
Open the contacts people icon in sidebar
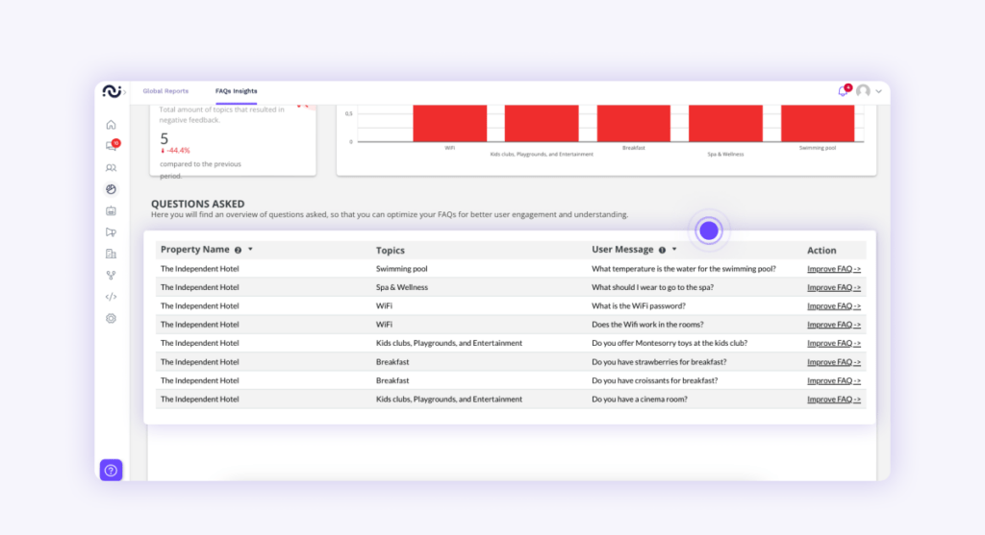[111, 168]
